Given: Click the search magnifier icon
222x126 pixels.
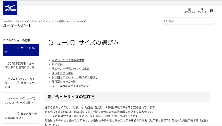Looking at the screenshot, I should (x=166, y=21).
